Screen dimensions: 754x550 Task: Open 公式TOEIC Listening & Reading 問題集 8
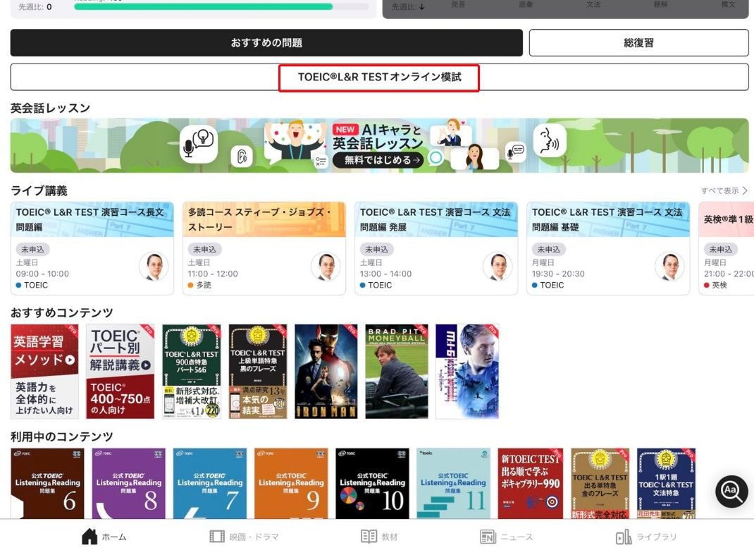pyautogui.click(x=128, y=483)
